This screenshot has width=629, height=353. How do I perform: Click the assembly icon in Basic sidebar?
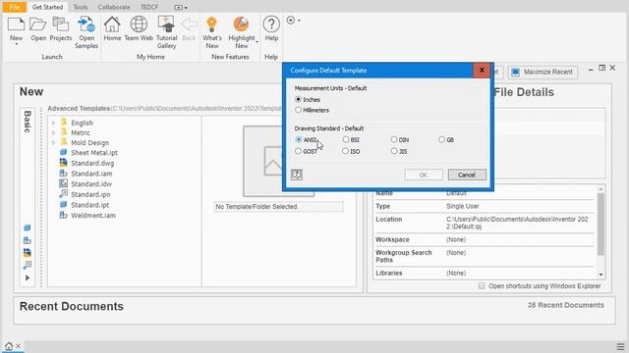27,240
